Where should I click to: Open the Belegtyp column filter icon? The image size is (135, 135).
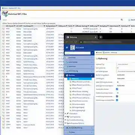[x=108, y=26]
